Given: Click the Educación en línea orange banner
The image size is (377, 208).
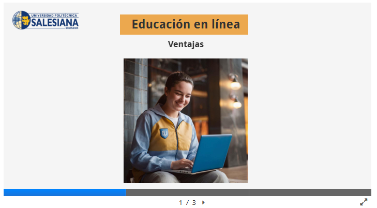Looking at the screenshot, I should pos(184,24).
